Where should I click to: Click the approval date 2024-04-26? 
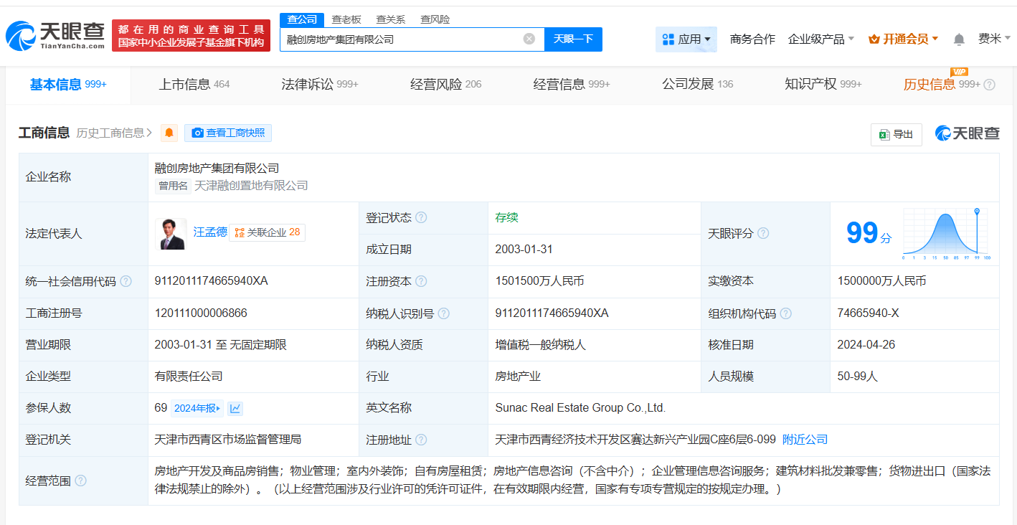click(866, 345)
